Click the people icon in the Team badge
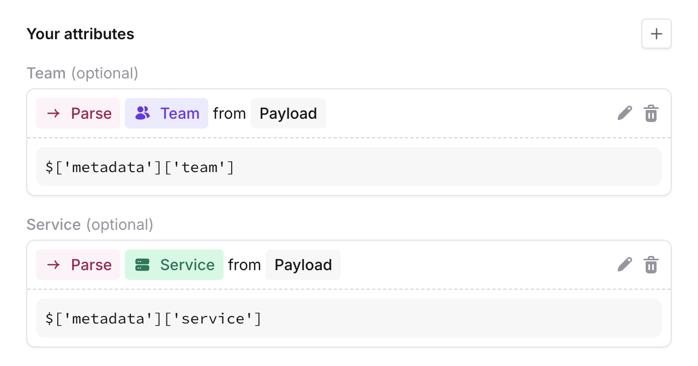 click(x=142, y=113)
